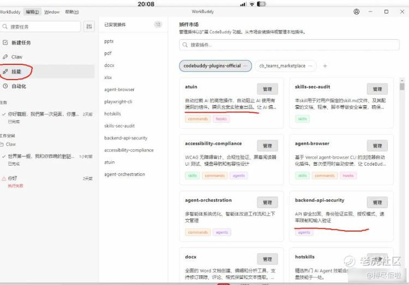Click the clock icon beside 自动化

(5, 86)
